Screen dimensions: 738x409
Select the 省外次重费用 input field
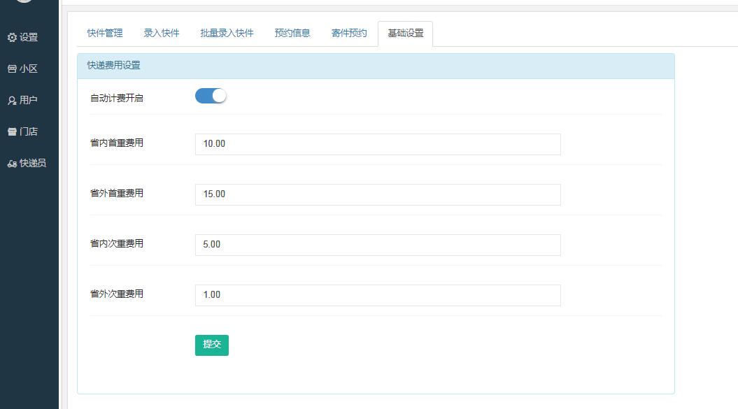[x=378, y=295]
